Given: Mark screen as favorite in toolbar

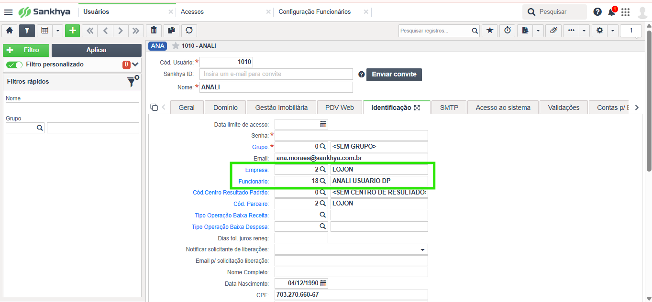Looking at the screenshot, I should click(489, 31).
